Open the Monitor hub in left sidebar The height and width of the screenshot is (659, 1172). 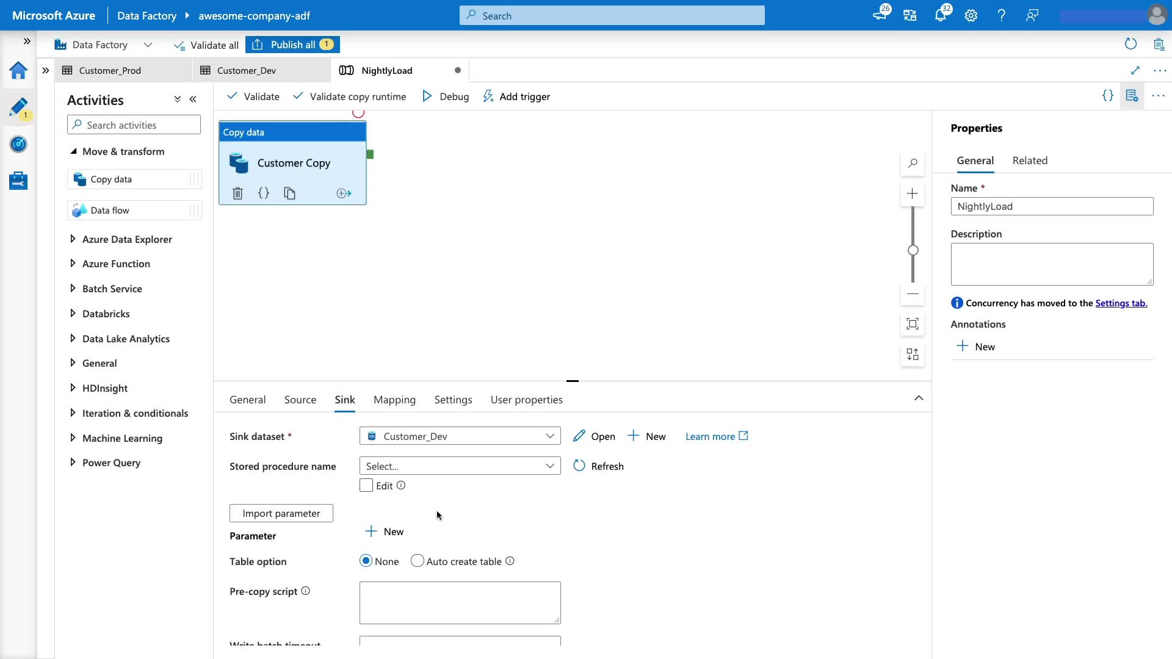pos(18,144)
